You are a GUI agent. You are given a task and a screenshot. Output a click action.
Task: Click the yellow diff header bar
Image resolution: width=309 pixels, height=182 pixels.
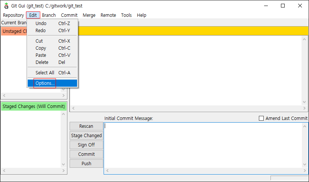point(193,31)
